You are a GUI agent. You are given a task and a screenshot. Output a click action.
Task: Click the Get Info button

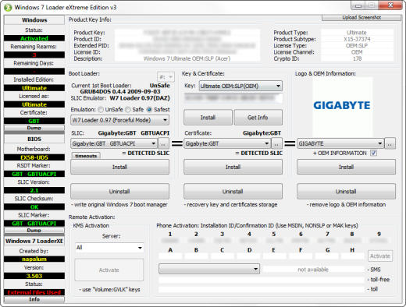click(x=258, y=118)
